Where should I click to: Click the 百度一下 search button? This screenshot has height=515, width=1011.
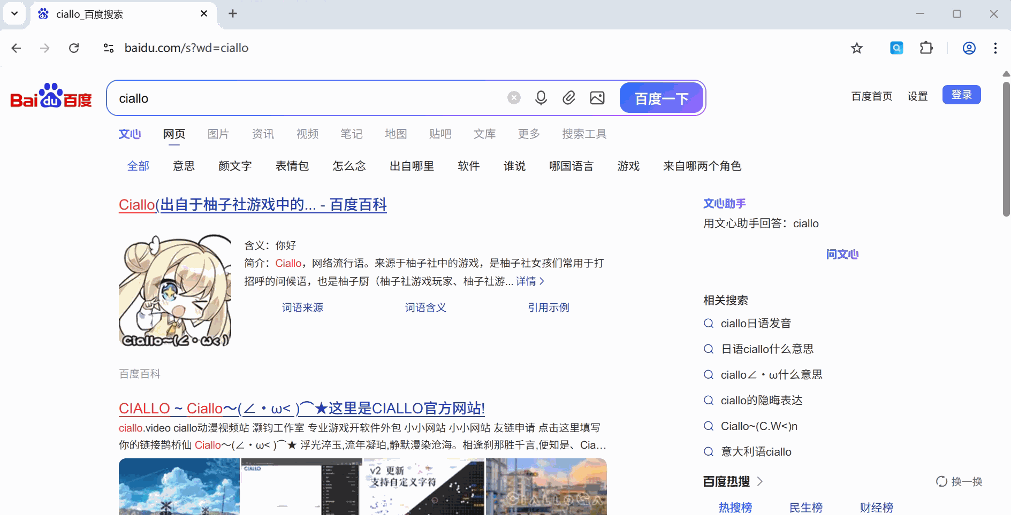pyautogui.click(x=662, y=98)
